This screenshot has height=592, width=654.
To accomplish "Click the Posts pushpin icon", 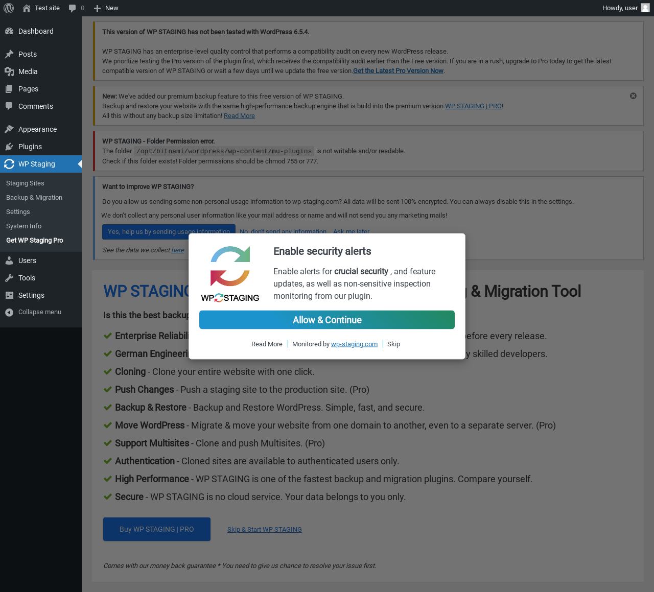I will [x=9, y=54].
